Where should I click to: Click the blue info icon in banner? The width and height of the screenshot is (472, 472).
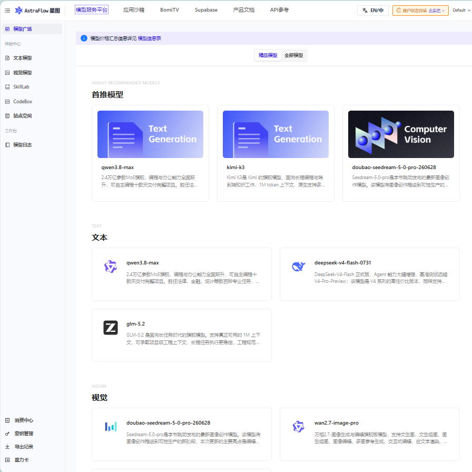point(84,38)
